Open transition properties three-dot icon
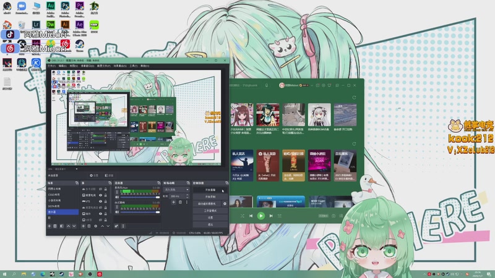 (187, 203)
